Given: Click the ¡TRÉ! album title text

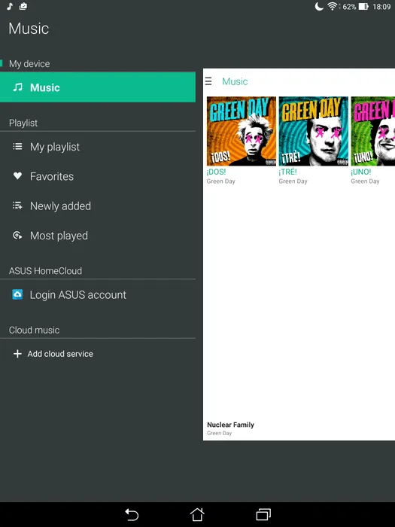Looking at the screenshot, I should tap(288, 172).
